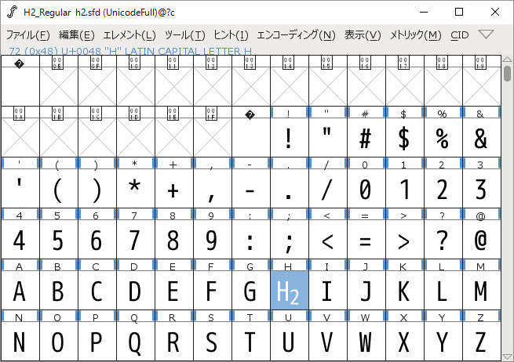The width and height of the screenshot is (514, 362).
Task: Select the highlighted H2 glyph cell
Action: (290, 291)
